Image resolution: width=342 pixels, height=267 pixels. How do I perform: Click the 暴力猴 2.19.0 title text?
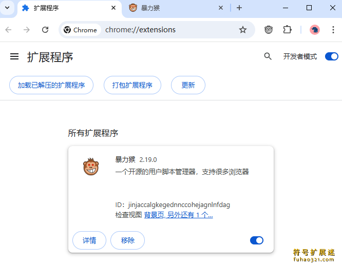pos(136,159)
